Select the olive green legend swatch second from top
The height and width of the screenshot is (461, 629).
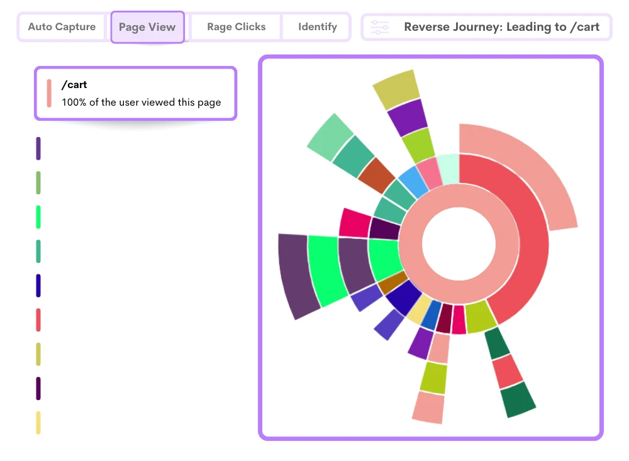click(x=38, y=182)
